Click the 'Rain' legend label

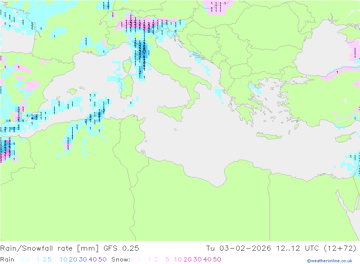click(x=7, y=259)
